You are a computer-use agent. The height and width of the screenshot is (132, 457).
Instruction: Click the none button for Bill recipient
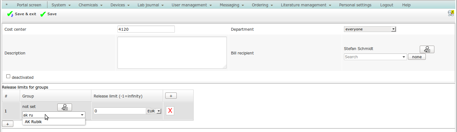click(x=417, y=57)
